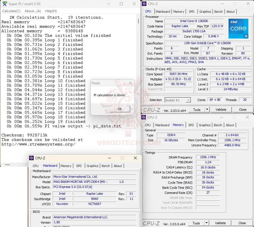Open Bench tab in top CPU-Z window
The image size is (254, 227).
(218, 12)
